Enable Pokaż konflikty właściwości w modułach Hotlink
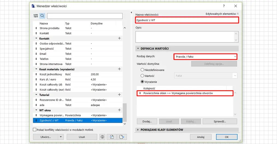Image resolution: width=277 pixels, height=144 pixels. [35, 130]
